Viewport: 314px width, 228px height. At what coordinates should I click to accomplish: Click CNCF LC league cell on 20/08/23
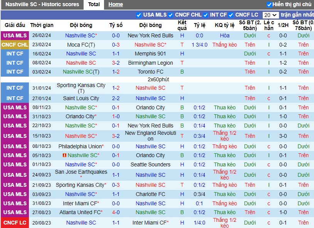[15, 223]
